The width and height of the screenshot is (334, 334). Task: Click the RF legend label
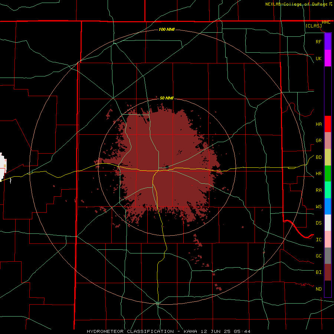pos(318,42)
